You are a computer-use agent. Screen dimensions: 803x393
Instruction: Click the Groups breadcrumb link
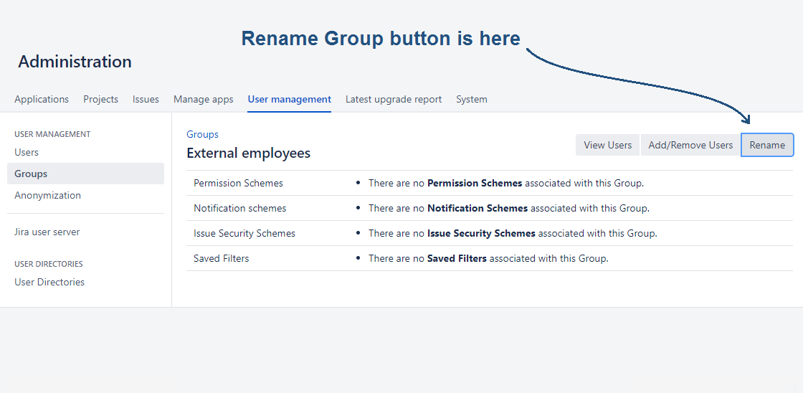tap(202, 134)
